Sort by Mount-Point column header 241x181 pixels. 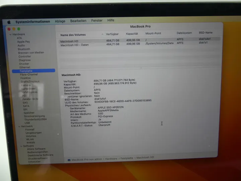(153, 34)
